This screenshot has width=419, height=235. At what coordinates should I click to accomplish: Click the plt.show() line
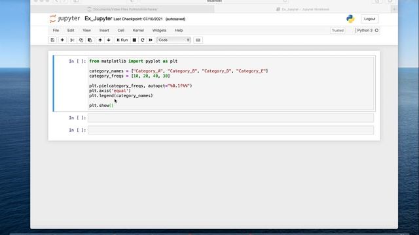coord(101,106)
